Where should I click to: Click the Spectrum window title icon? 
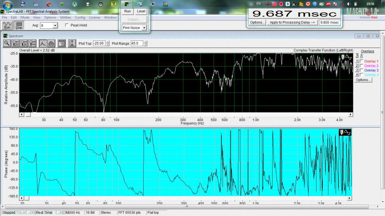tap(5, 36)
